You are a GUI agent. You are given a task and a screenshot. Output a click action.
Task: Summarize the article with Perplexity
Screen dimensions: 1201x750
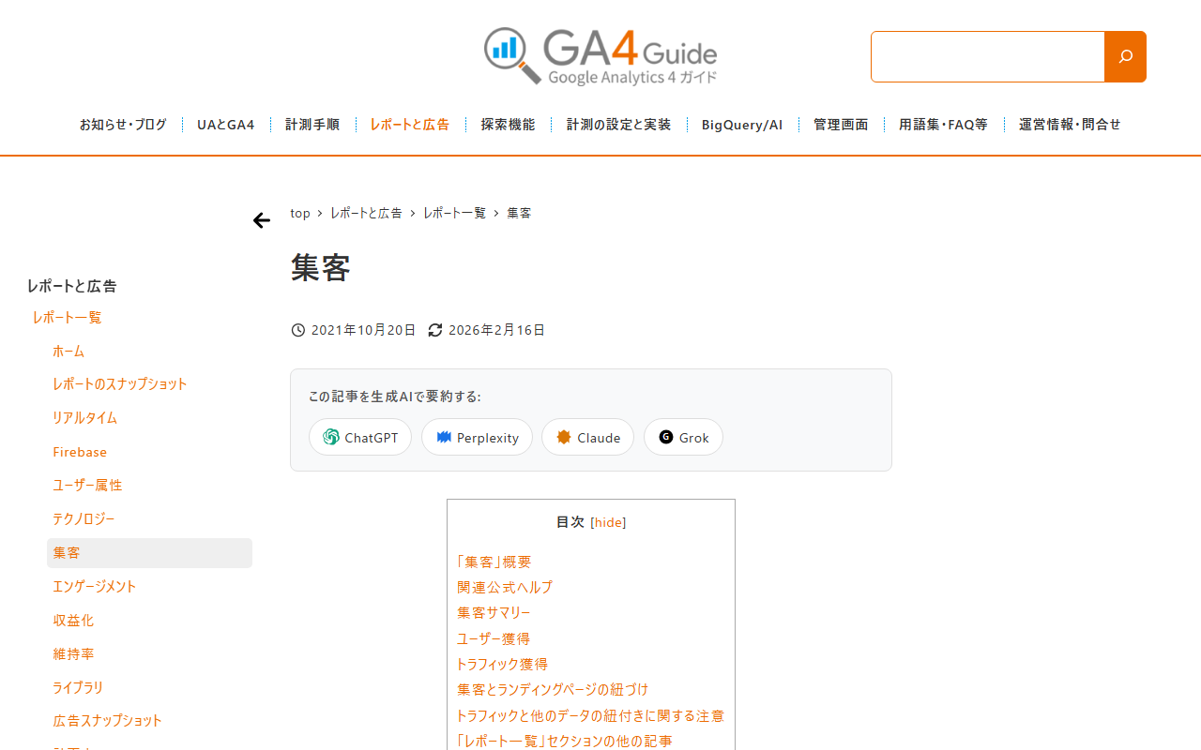pos(477,437)
